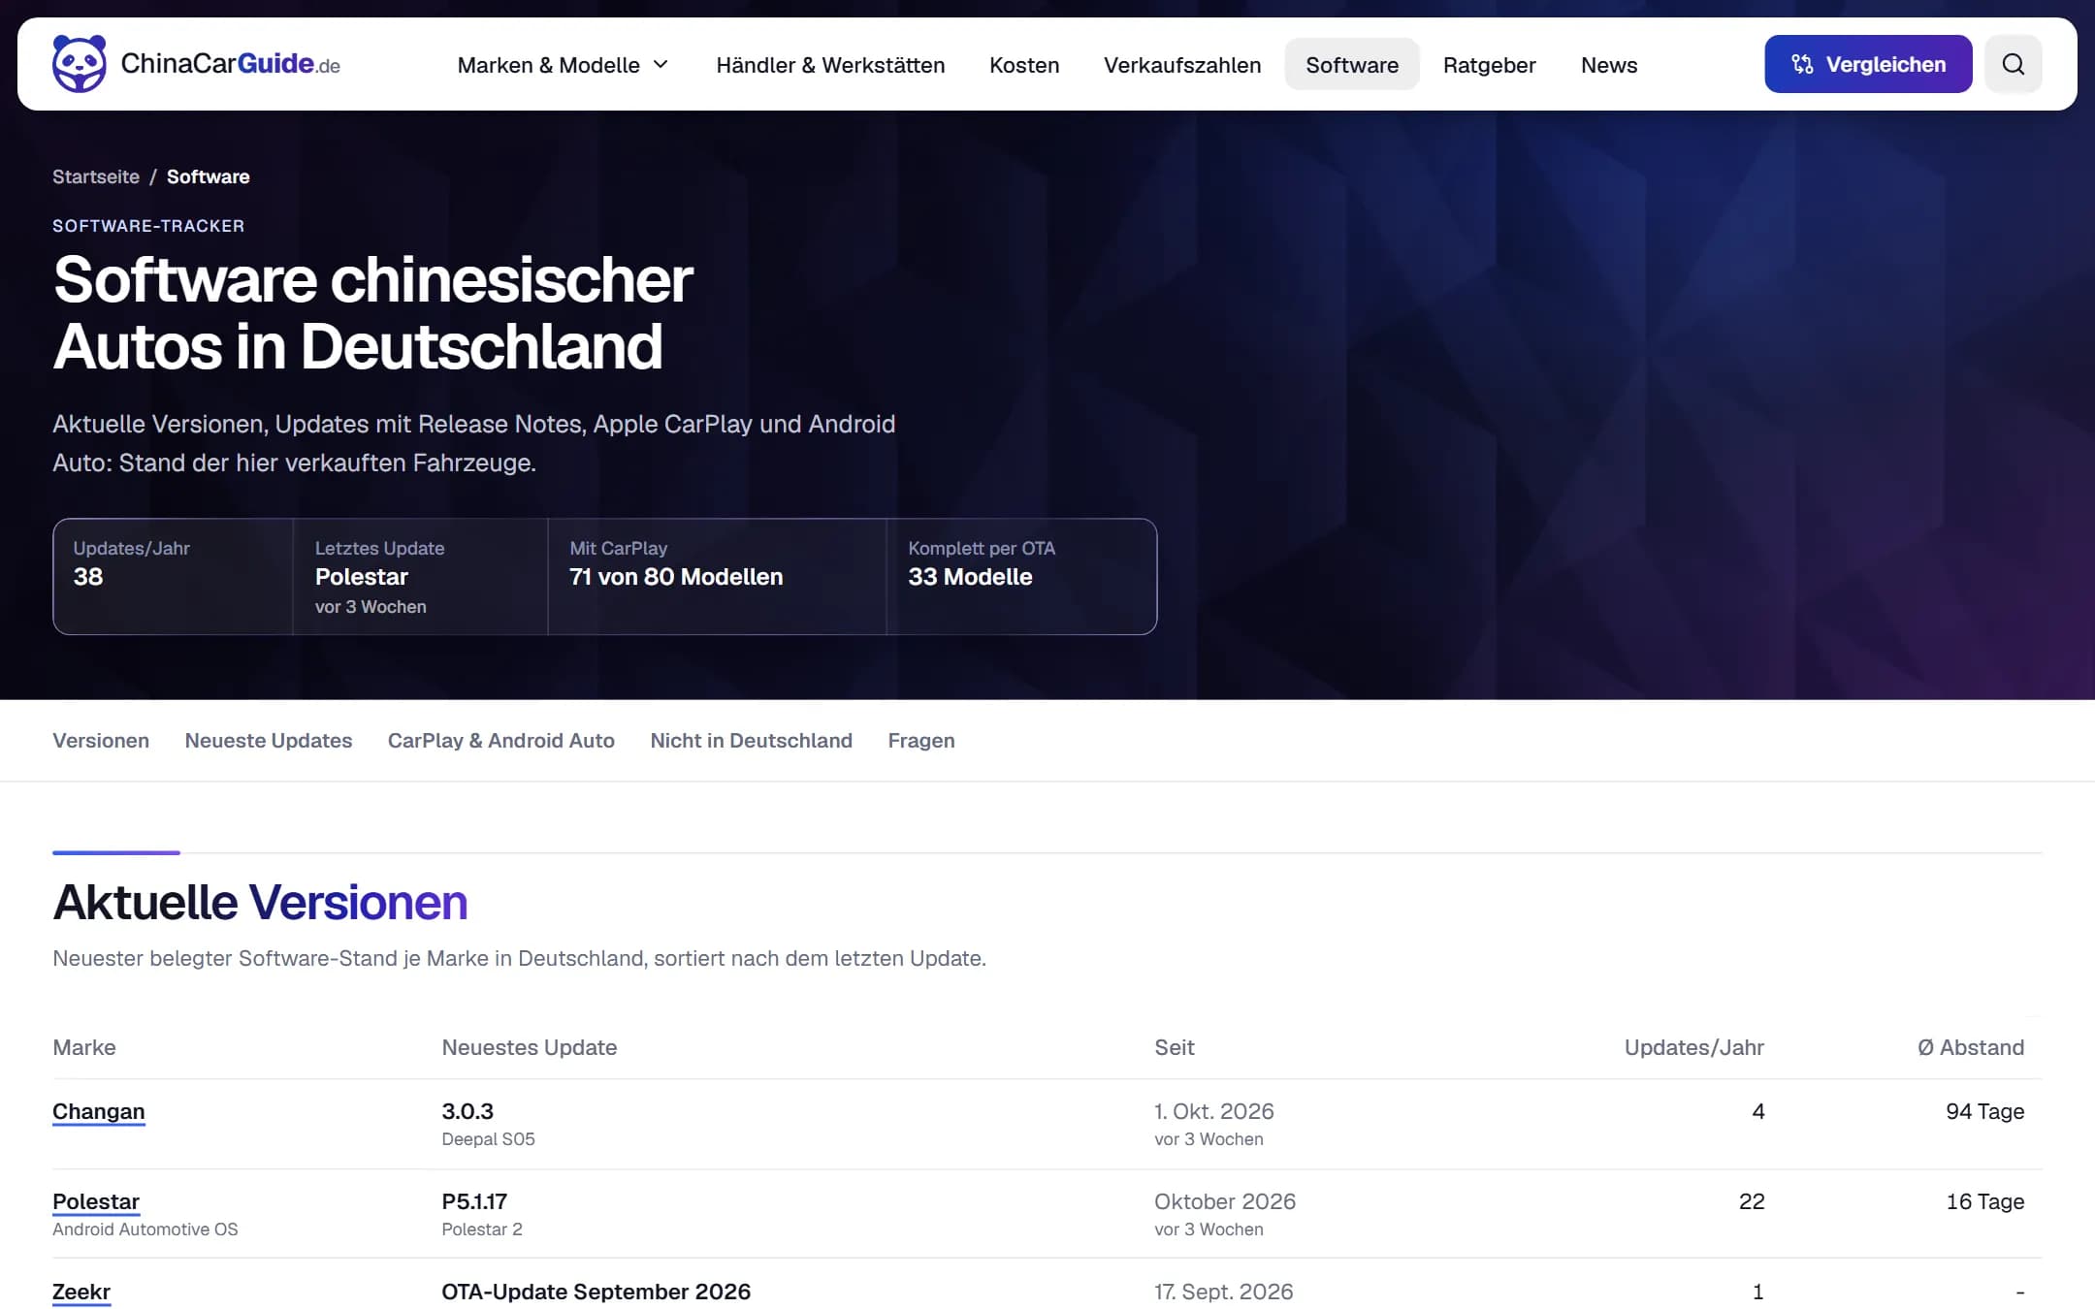Click the Software breadcrumb text
The height and width of the screenshot is (1309, 2095).
(x=209, y=176)
